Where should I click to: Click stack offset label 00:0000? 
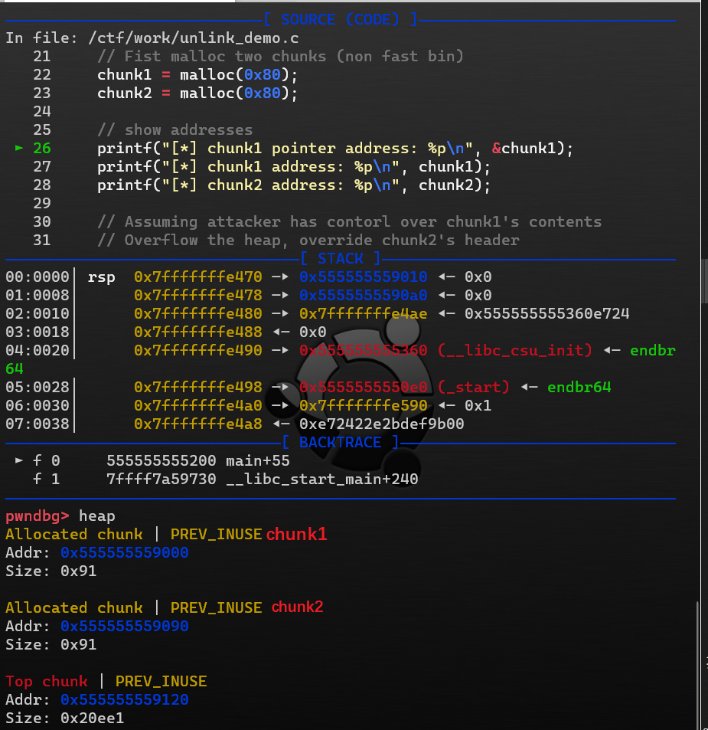[x=38, y=277]
